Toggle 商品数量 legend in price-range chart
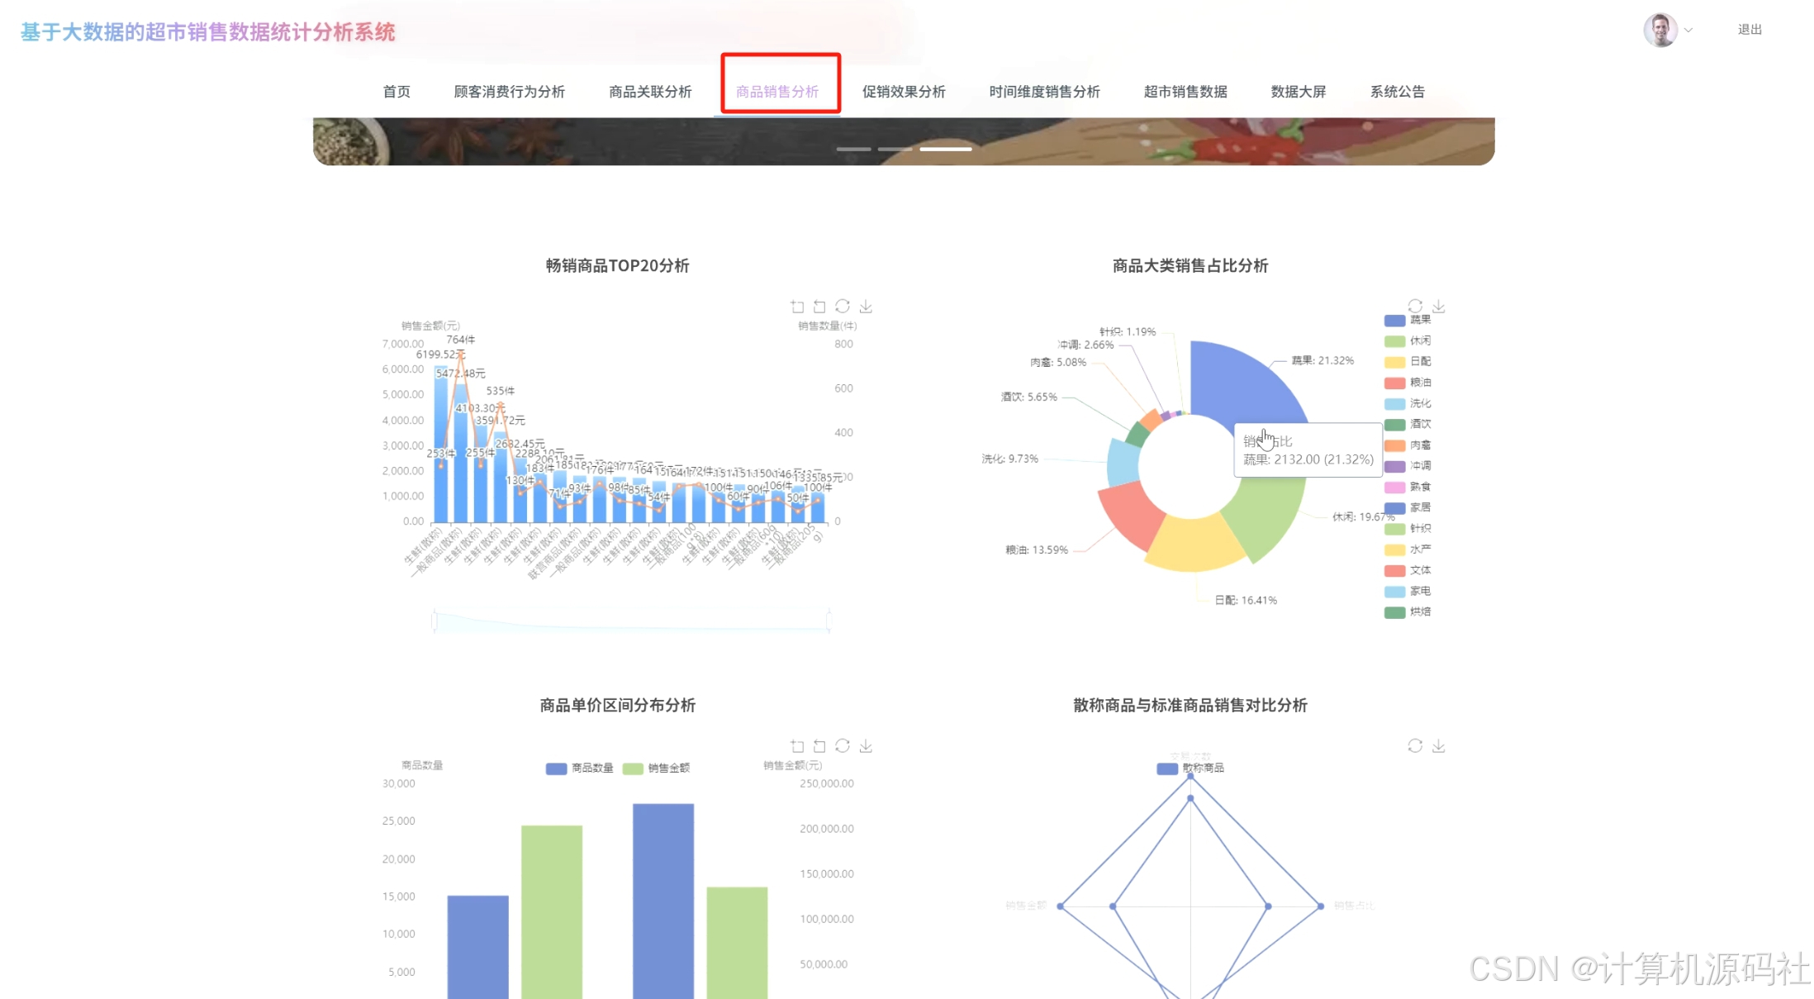 coord(579,768)
